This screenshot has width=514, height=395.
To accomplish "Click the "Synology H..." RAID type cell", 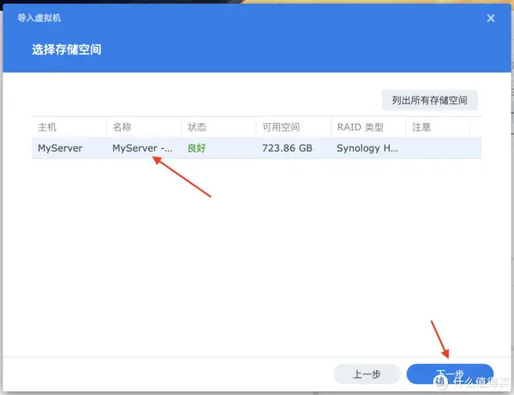I will coord(368,148).
